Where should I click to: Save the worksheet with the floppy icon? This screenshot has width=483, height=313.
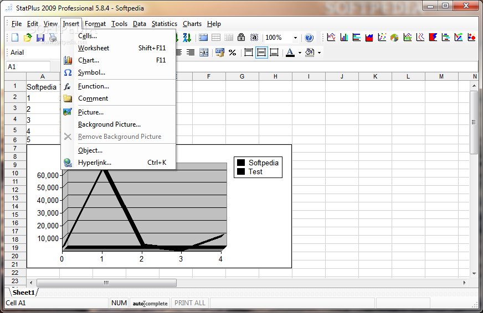(40, 38)
